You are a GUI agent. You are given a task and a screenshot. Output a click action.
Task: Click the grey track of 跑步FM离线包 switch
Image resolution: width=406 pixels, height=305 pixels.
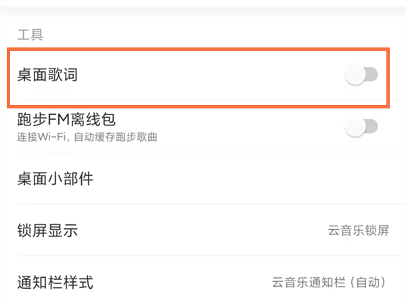tap(371, 127)
